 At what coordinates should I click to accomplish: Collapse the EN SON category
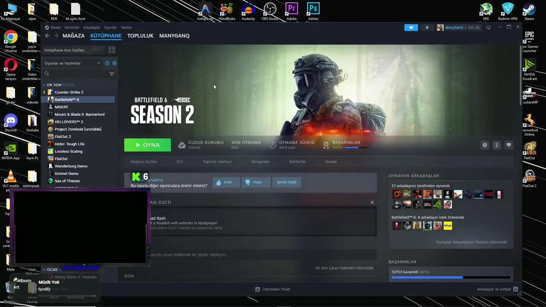point(44,85)
